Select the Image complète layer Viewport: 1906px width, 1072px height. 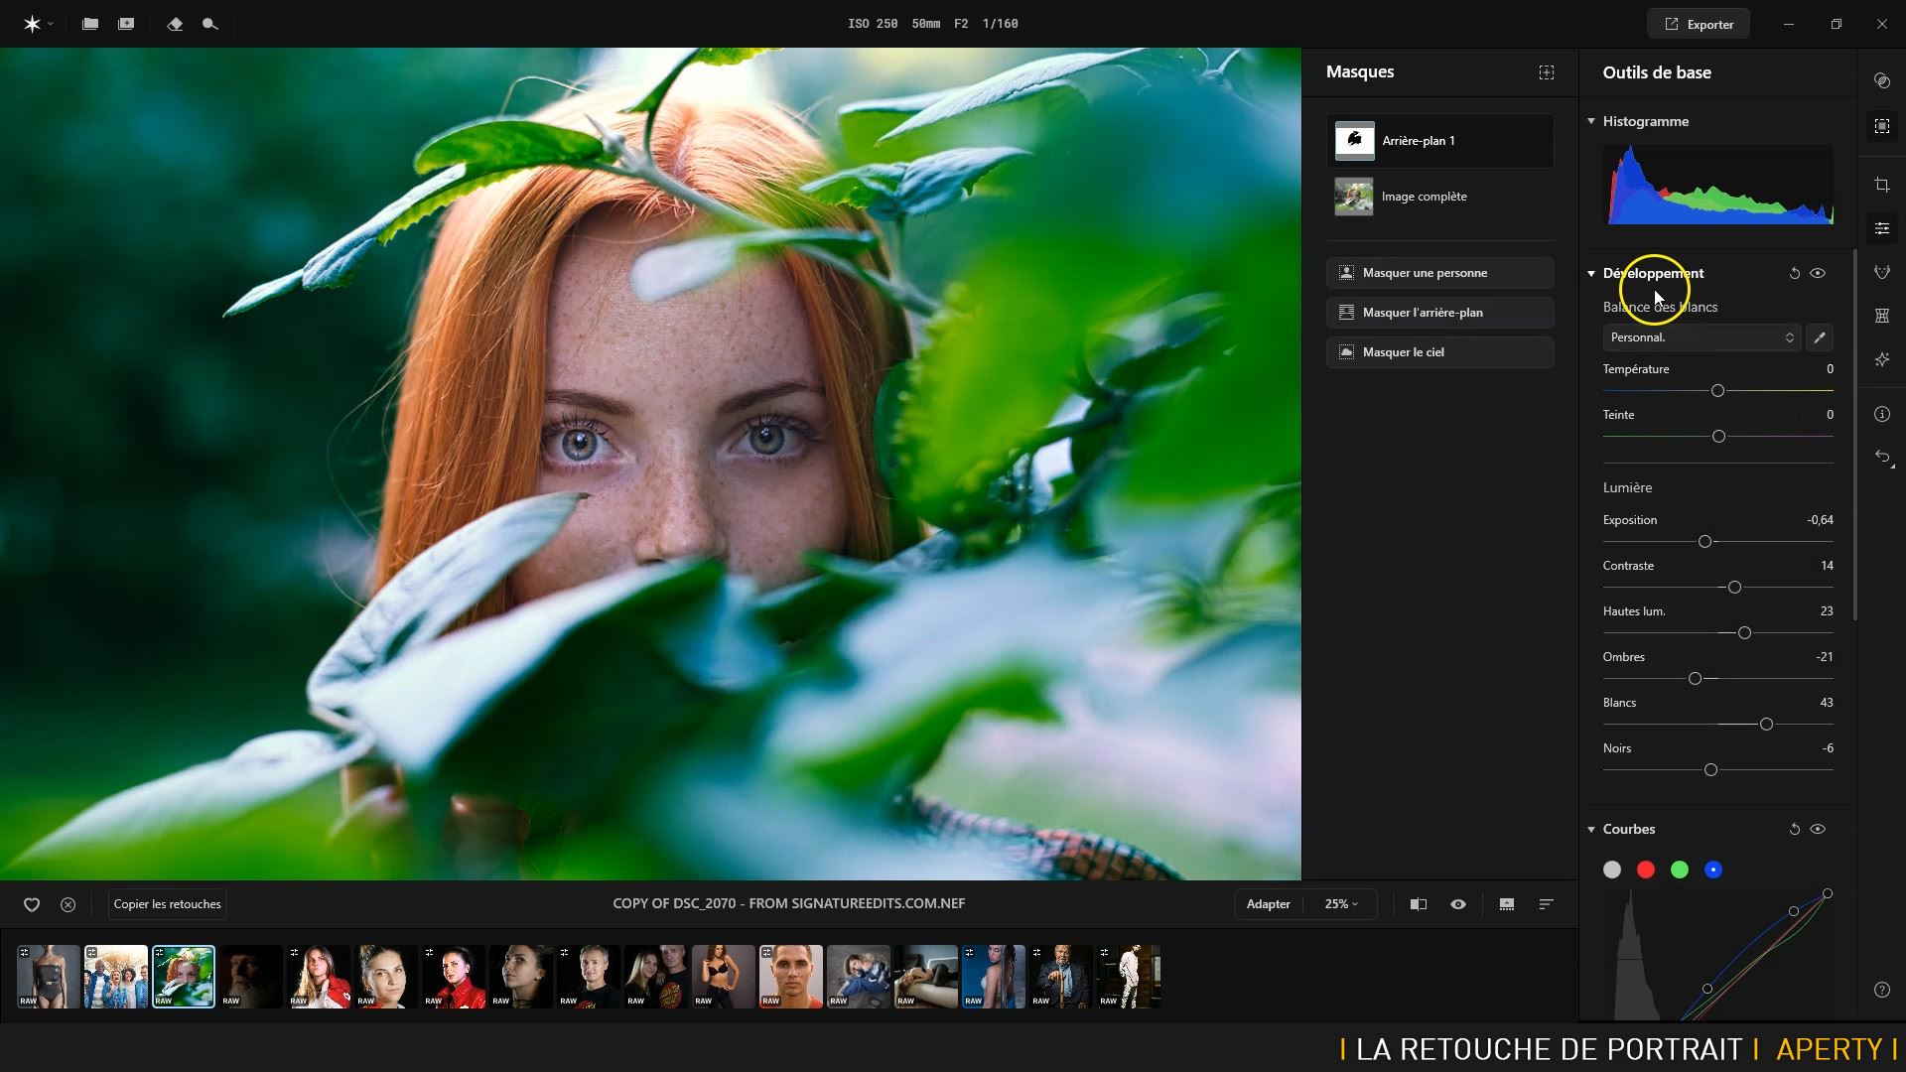[1439, 197]
